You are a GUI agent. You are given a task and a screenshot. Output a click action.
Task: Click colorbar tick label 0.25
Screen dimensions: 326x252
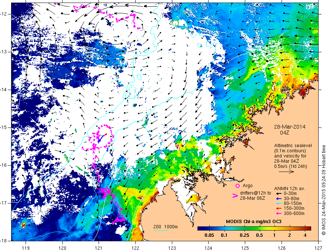(245, 235)
